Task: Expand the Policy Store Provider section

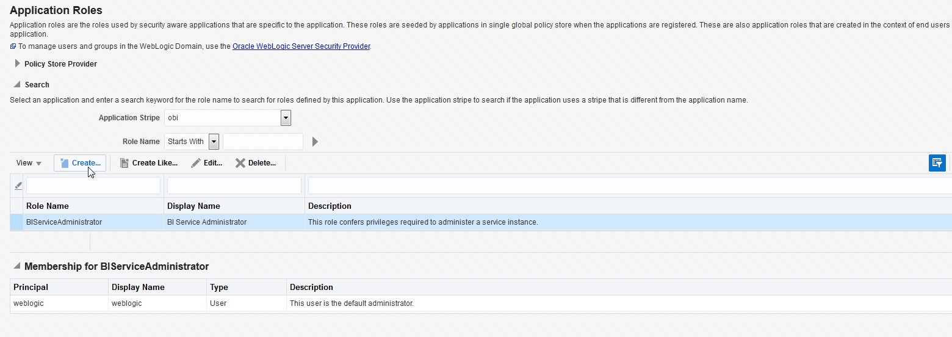Action: tap(18, 63)
